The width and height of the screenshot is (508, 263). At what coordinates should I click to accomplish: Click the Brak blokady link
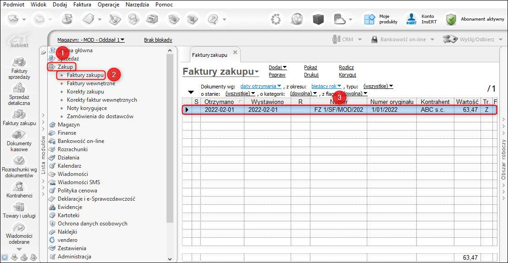[x=158, y=40]
